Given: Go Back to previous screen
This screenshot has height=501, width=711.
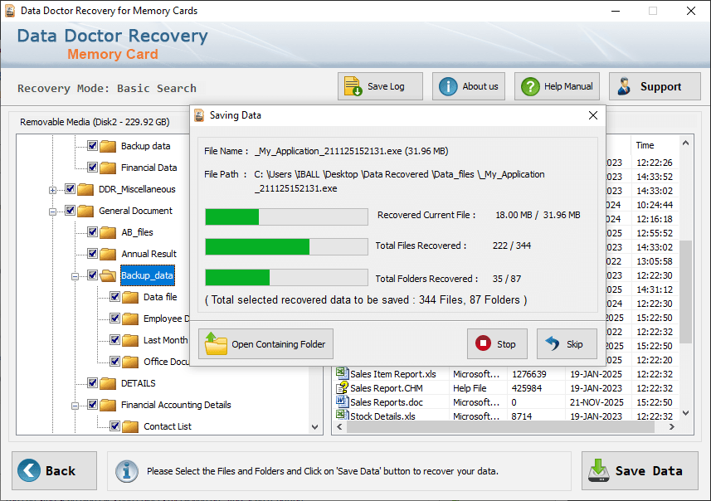Looking at the screenshot, I should click(x=55, y=470).
